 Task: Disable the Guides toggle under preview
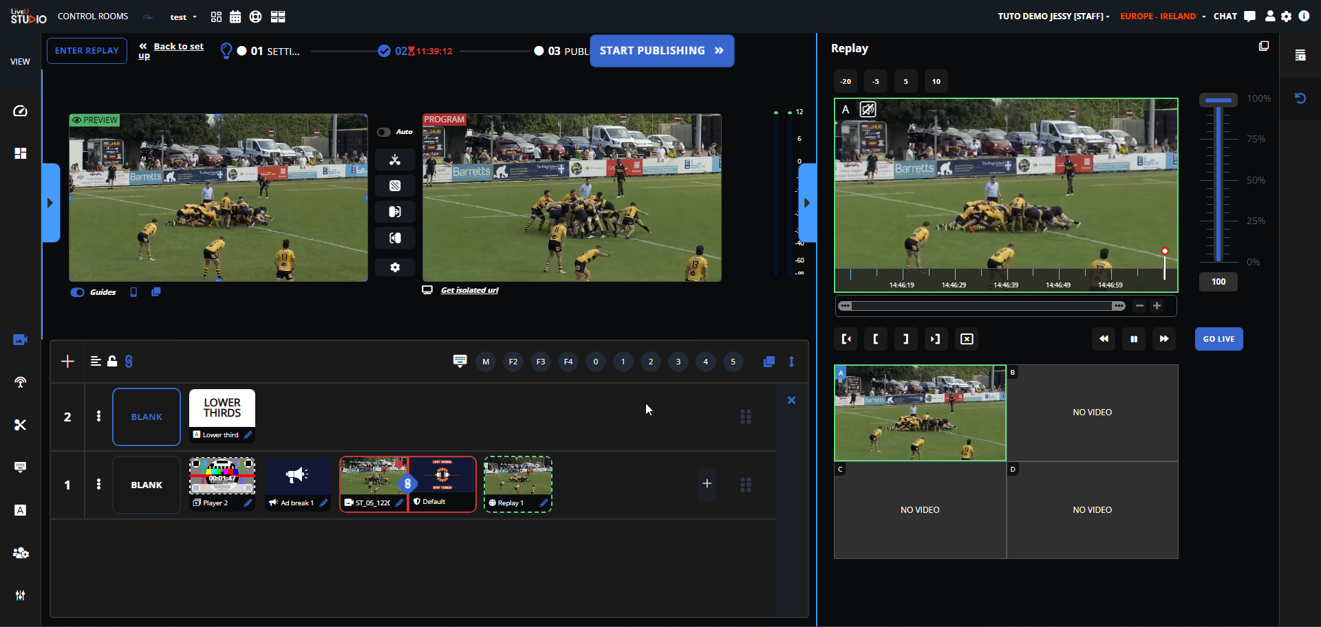point(78,292)
